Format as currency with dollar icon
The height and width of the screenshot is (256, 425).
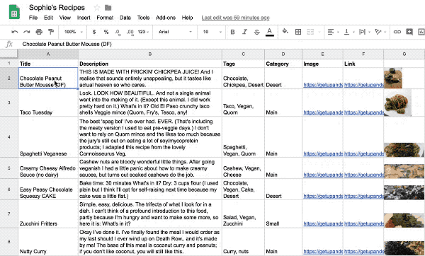(94, 32)
